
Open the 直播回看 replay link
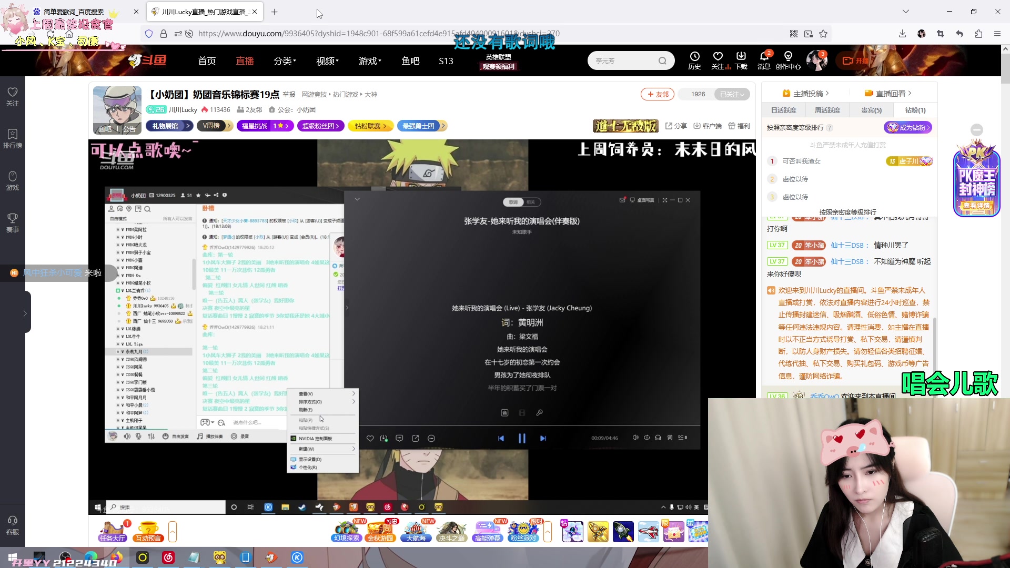pyautogui.click(x=888, y=93)
